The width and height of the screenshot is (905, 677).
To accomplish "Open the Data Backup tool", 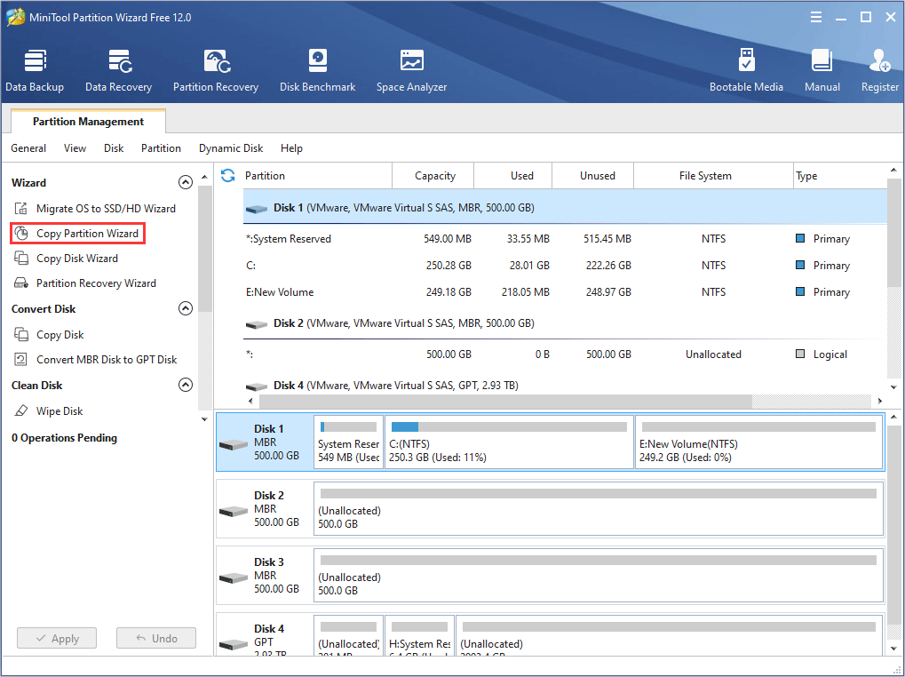I will (35, 71).
